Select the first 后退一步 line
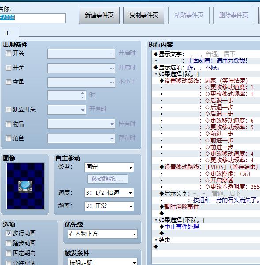The height and width of the screenshot is (265, 260). 206,100
